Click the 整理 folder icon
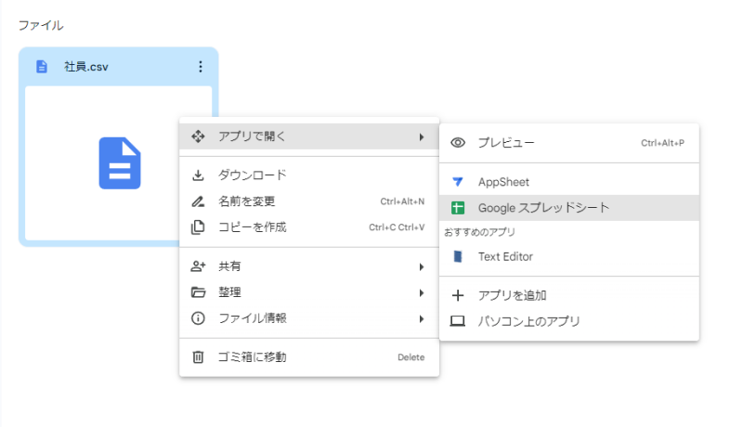The image size is (743, 427). [x=198, y=292]
